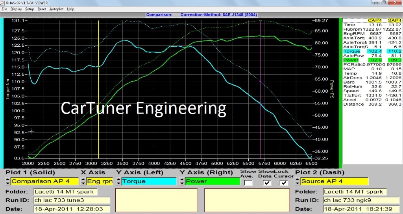This screenshot has width=403, height=214.
Task: Select the green Power axis field
Action: click(x=213, y=181)
